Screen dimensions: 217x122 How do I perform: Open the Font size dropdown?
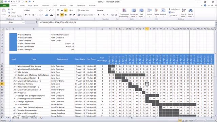pyautogui.click(x=47, y=11)
